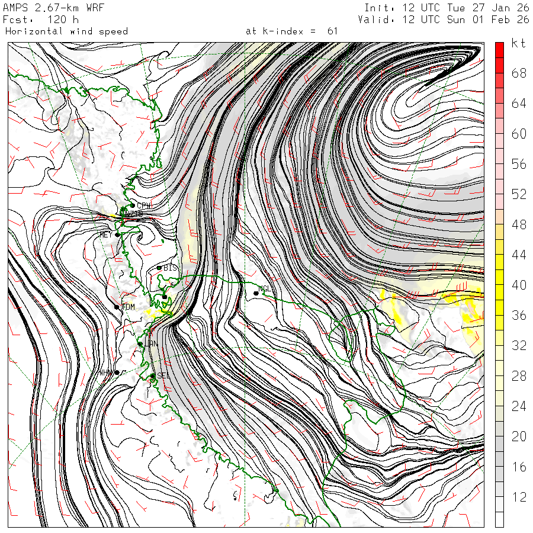Click the 24 value on the color scale

[519, 406]
